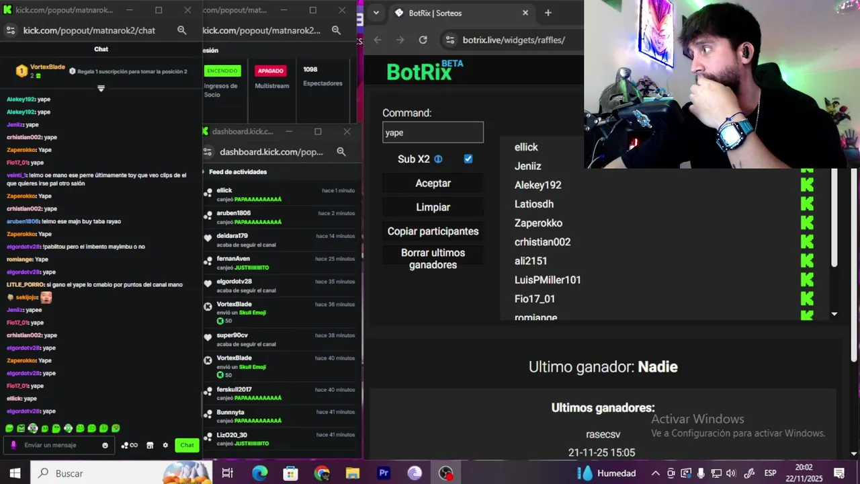Viewport: 860px width, 484px height.
Task: Toggle the Sub X2 checkbox
Action: tap(468, 159)
